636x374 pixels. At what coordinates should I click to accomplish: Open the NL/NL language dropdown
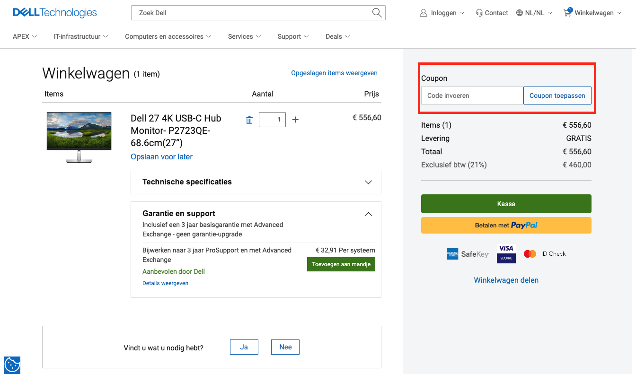534,13
